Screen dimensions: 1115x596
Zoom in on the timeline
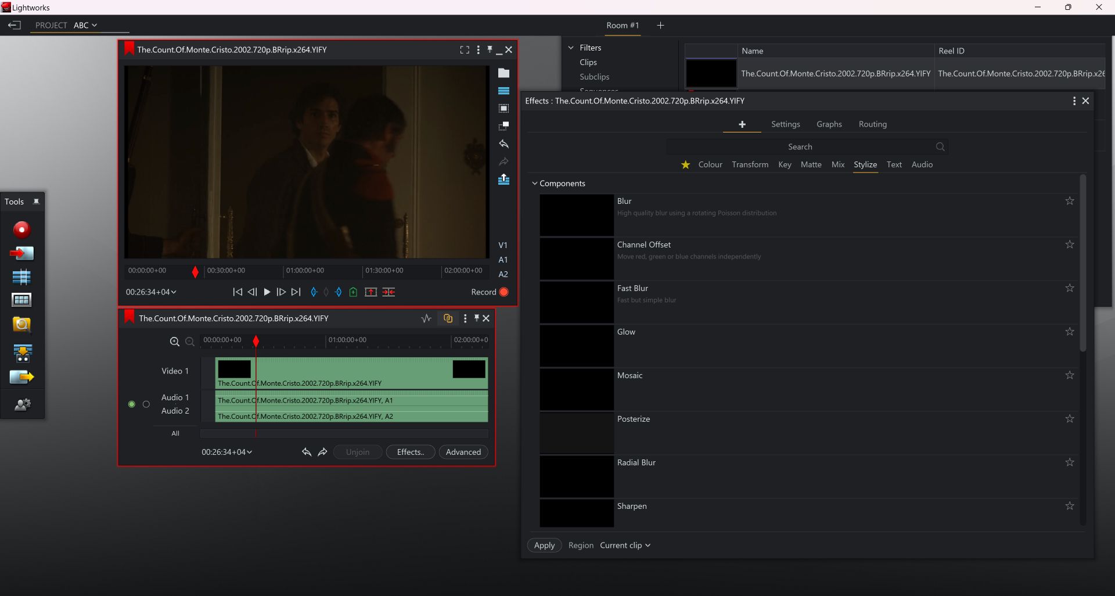point(174,342)
